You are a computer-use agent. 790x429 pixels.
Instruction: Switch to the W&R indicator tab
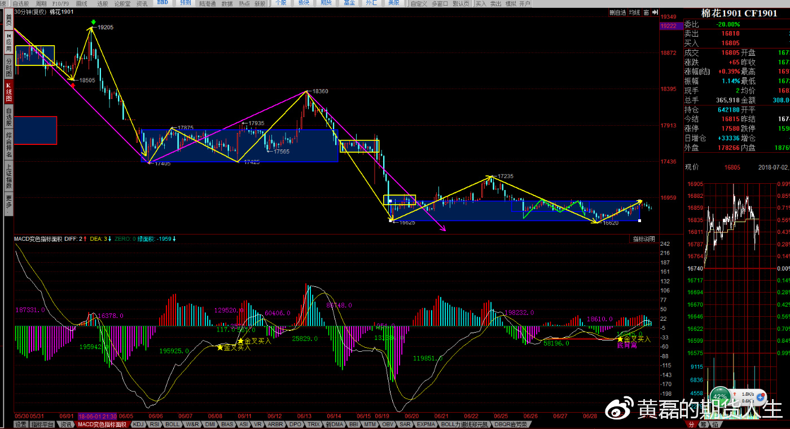(192, 424)
